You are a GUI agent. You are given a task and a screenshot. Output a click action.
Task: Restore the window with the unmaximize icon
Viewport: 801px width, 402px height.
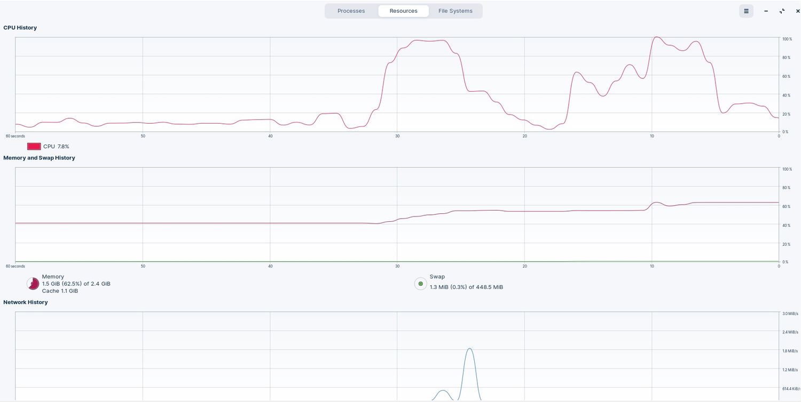click(782, 11)
